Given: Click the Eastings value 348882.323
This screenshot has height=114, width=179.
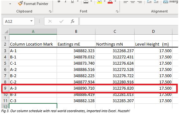Looking at the screenshot, I should tap(76, 51).
